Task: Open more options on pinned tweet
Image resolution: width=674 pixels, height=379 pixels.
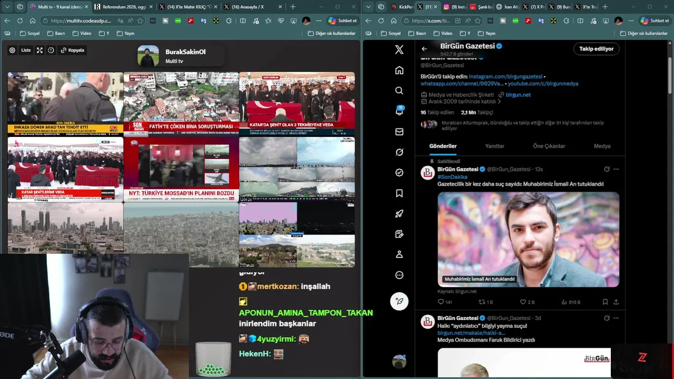Action: coord(616,169)
